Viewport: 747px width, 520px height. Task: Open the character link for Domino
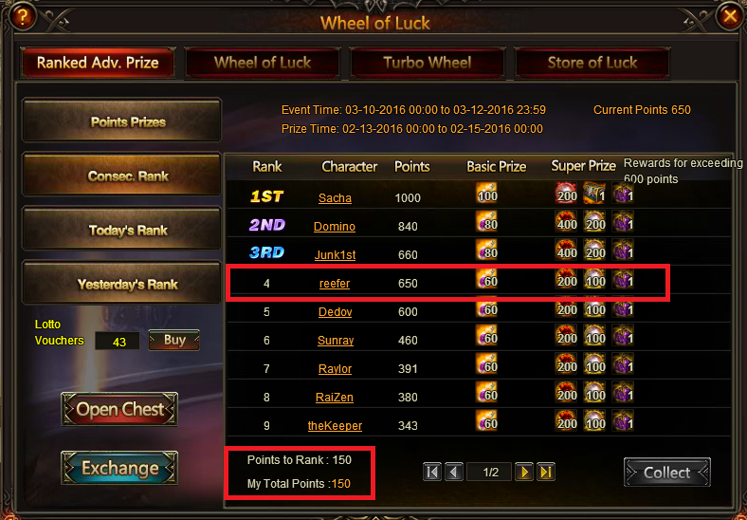click(x=335, y=226)
